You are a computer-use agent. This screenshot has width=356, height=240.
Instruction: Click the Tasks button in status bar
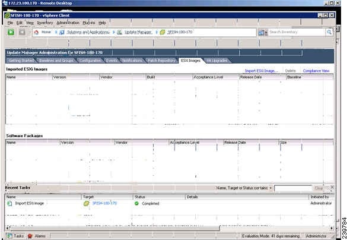point(15,236)
